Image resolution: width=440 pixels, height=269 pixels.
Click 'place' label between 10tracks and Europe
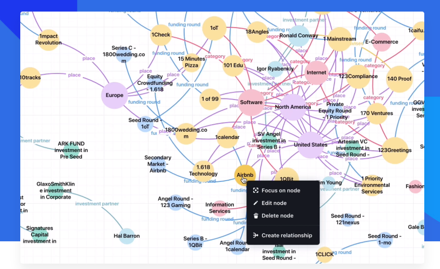click(x=75, y=75)
